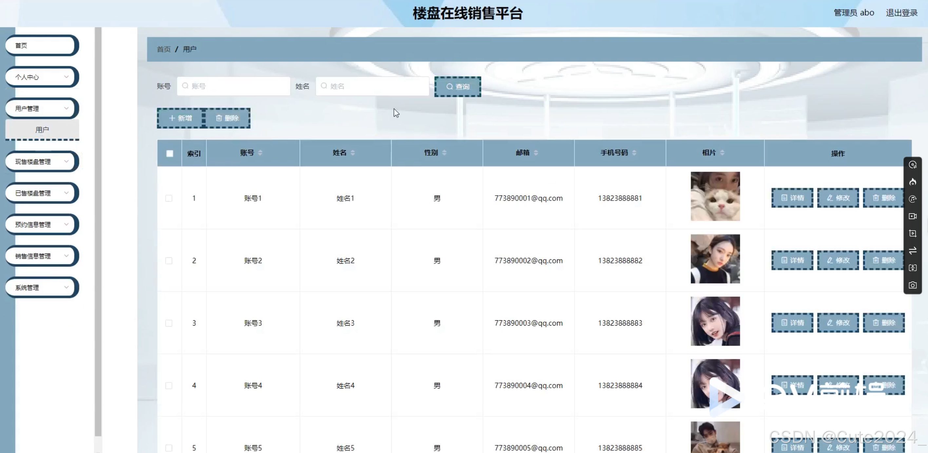The width and height of the screenshot is (928, 453).
Task: Check the checkbox for row 账号1
Action: [x=169, y=198]
